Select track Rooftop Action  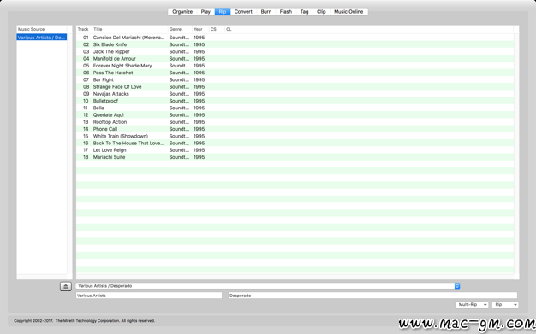tap(295, 122)
